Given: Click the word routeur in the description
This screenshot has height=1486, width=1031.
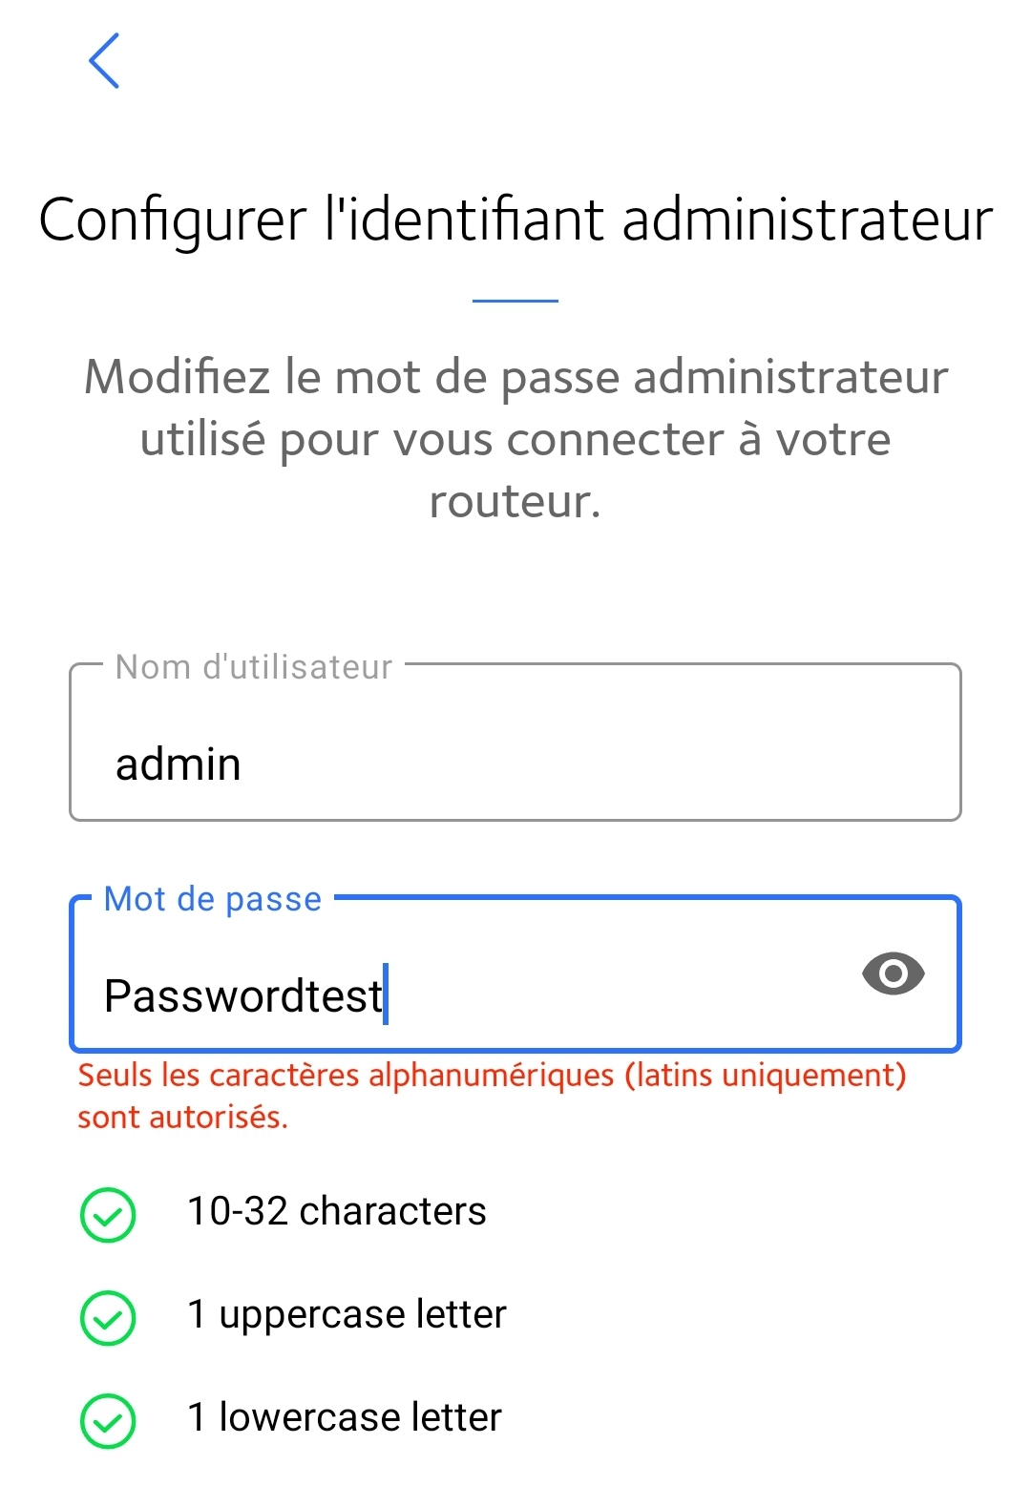Looking at the screenshot, I should click(514, 501).
